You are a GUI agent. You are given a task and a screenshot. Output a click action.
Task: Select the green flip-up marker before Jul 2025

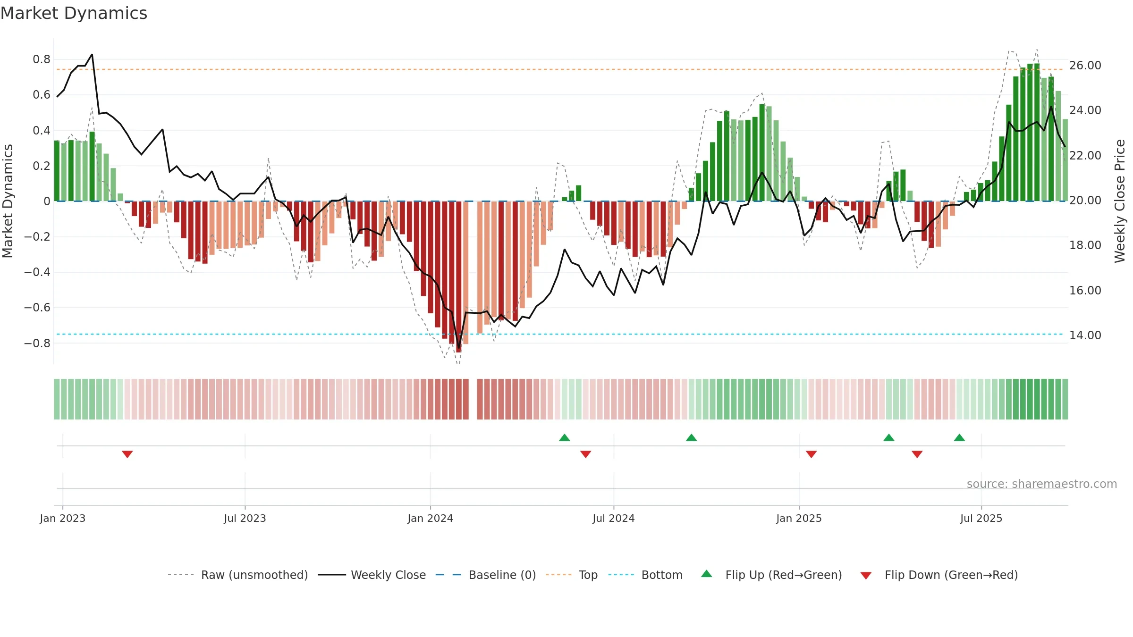click(x=960, y=437)
